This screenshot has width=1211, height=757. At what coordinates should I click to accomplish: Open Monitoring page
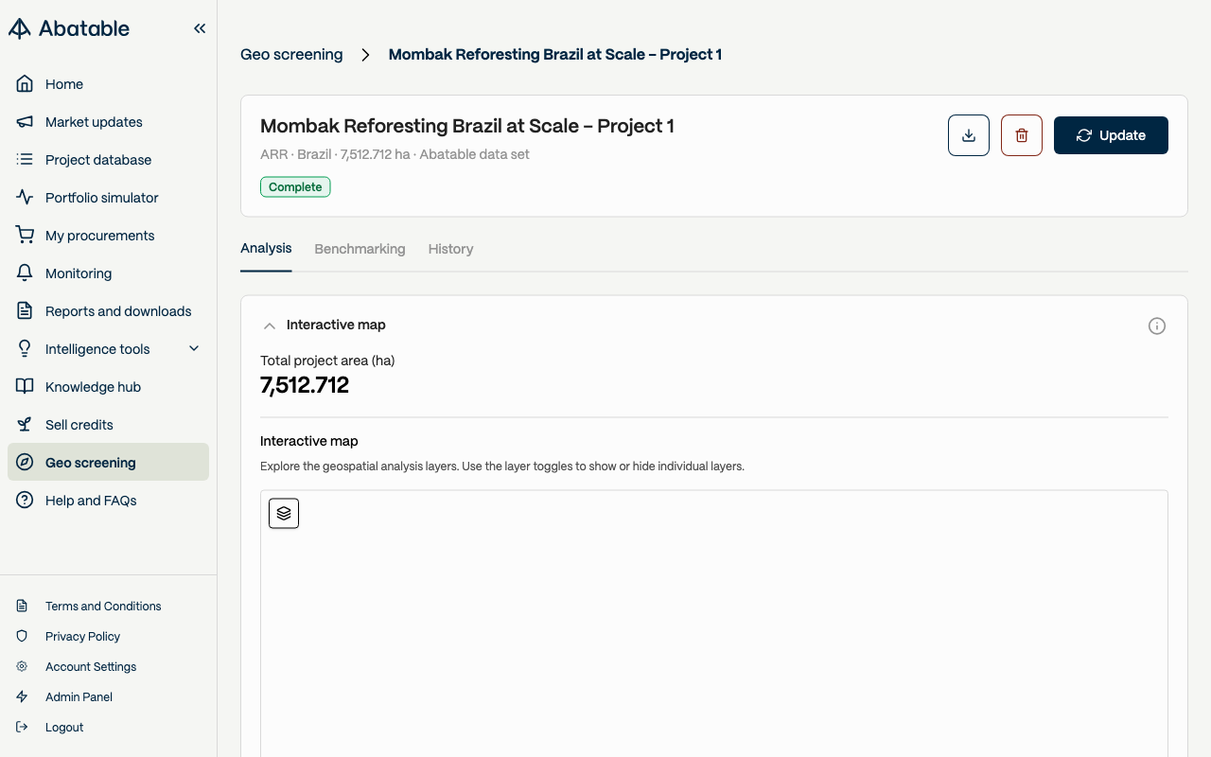108,273
